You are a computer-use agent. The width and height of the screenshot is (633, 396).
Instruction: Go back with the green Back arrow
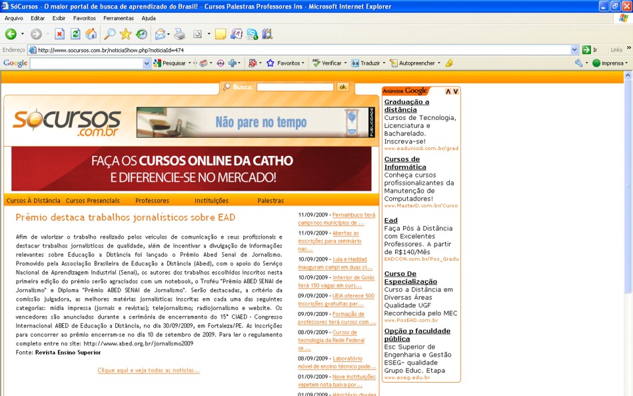[x=11, y=34]
